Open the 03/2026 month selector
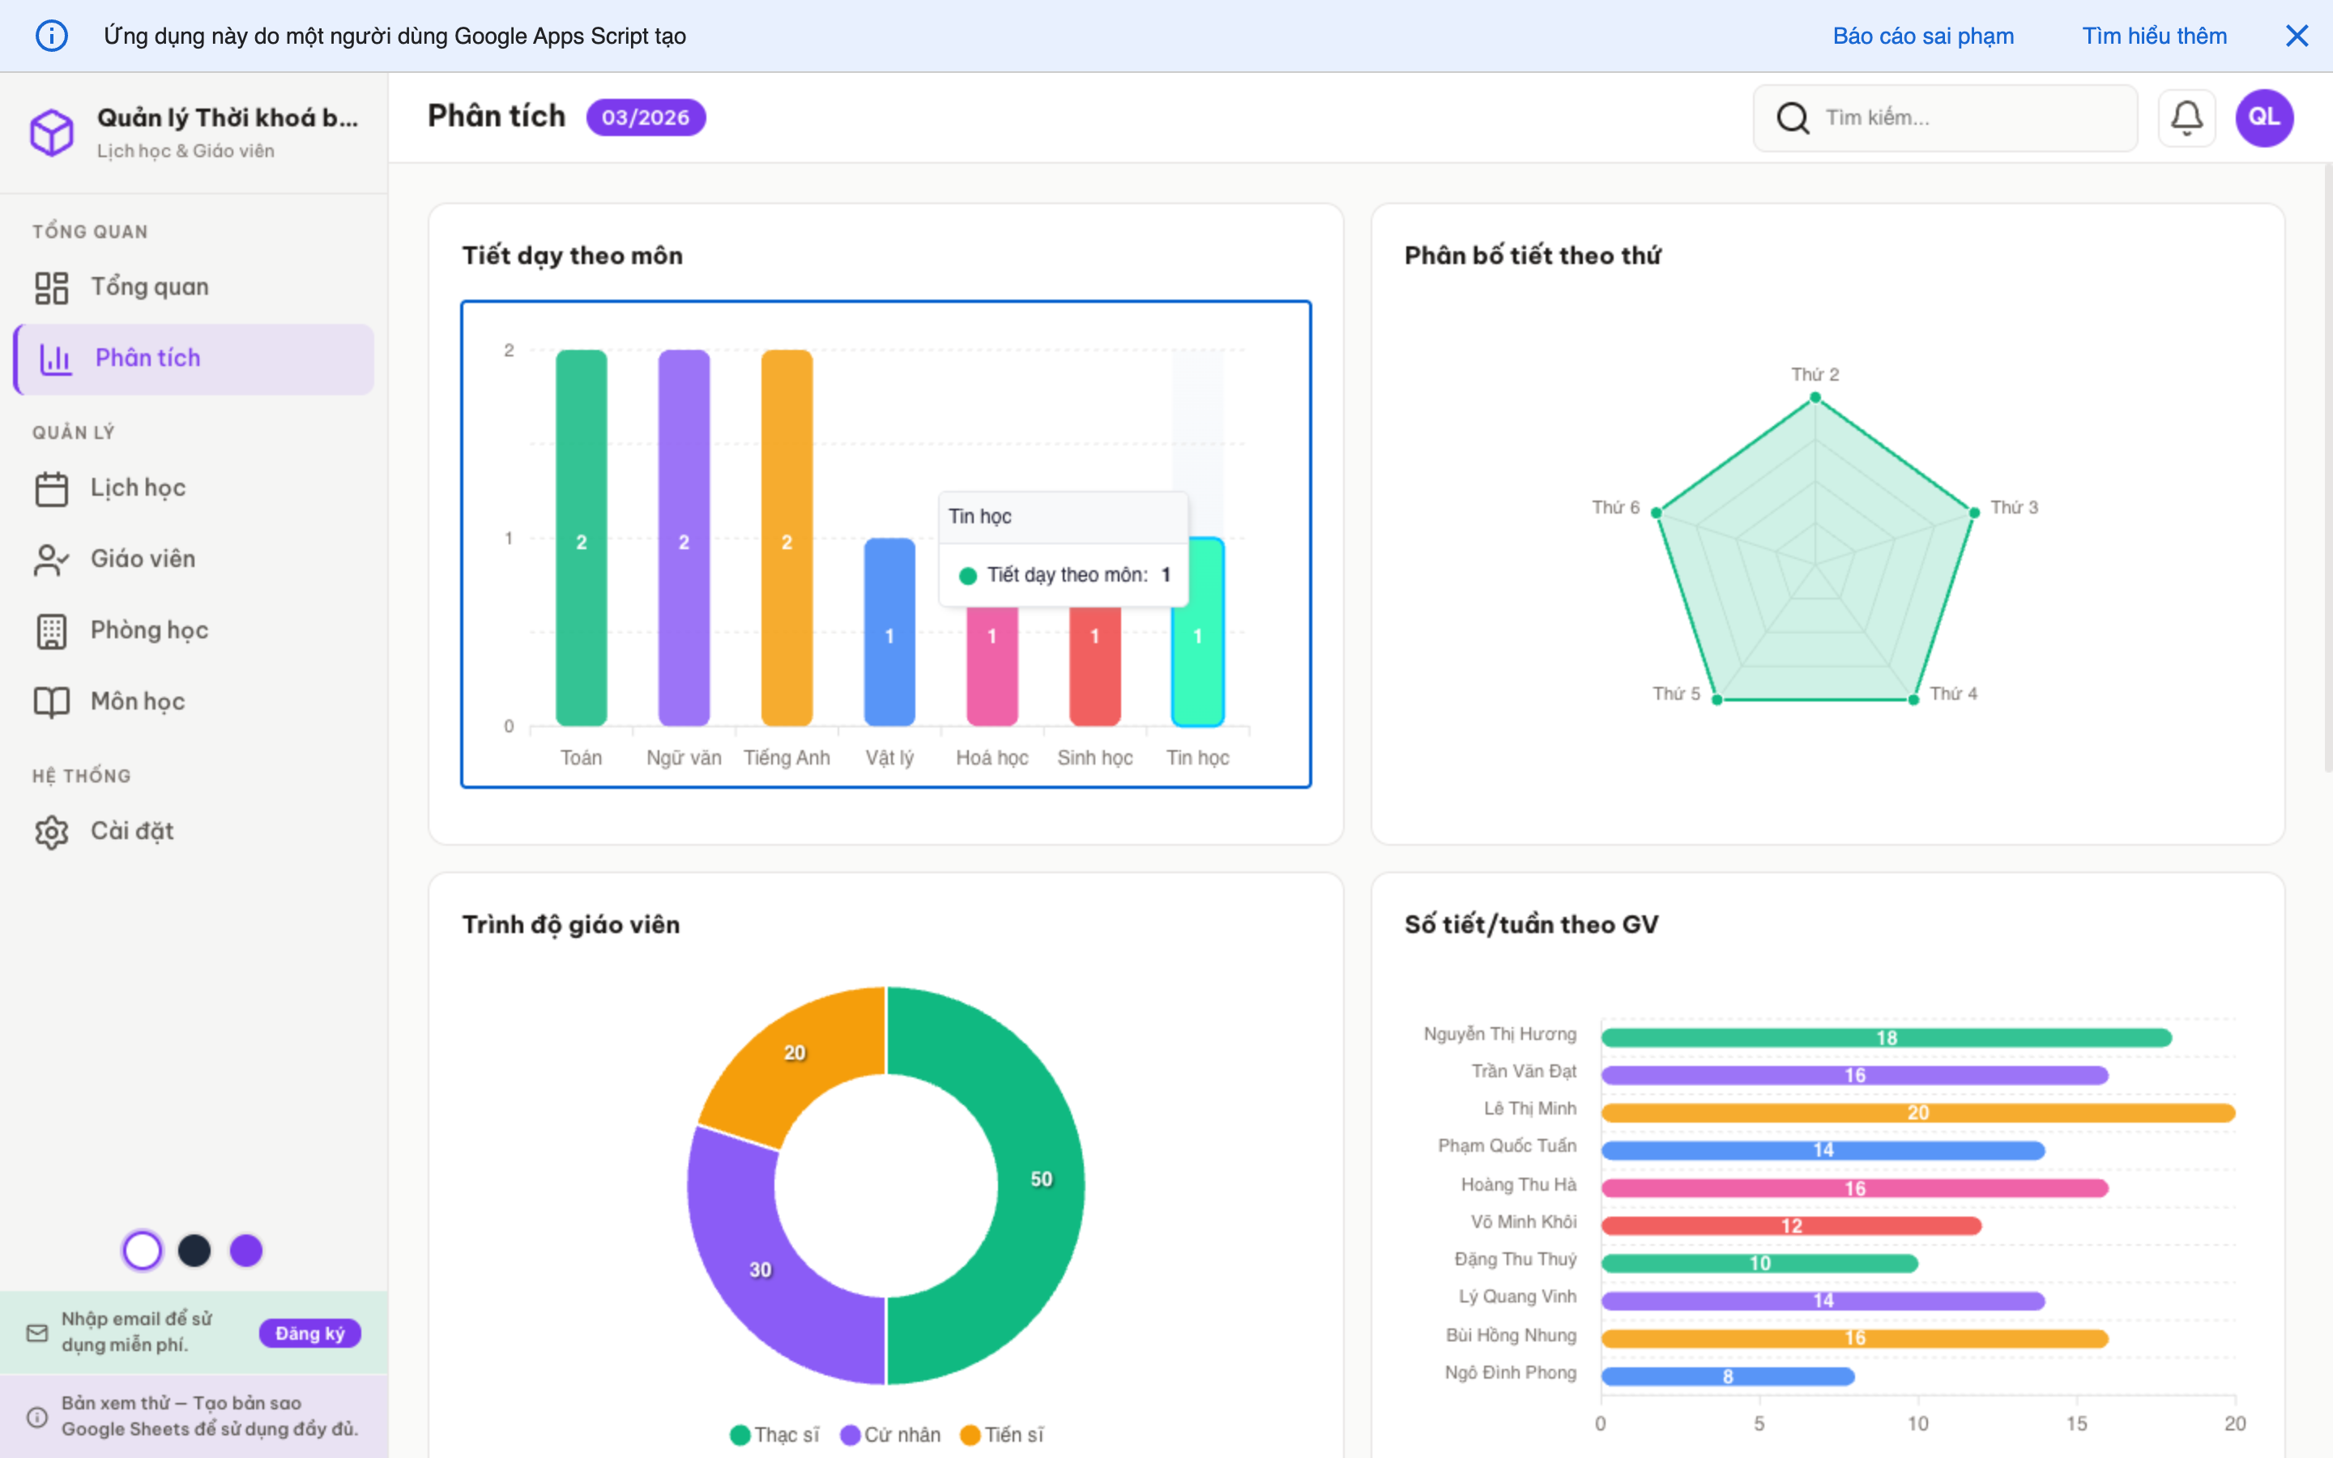Image resolution: width=2333 pixels, height=1458 pixels. click(646, 117)
